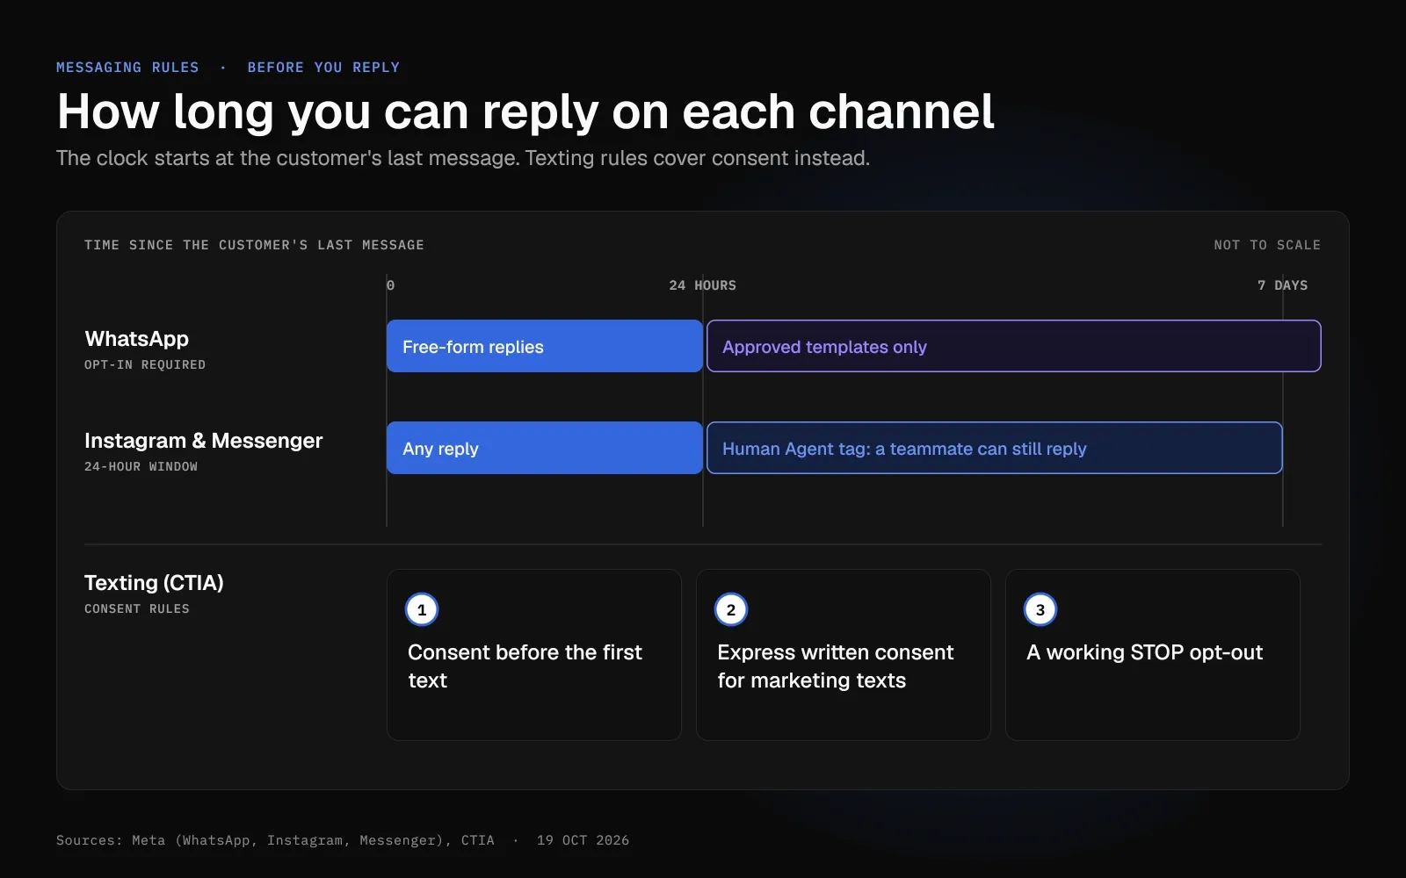Click the 7 DAYS axis marker
This screenshot has height=878, width=1406.
[x=1282, y=285]
